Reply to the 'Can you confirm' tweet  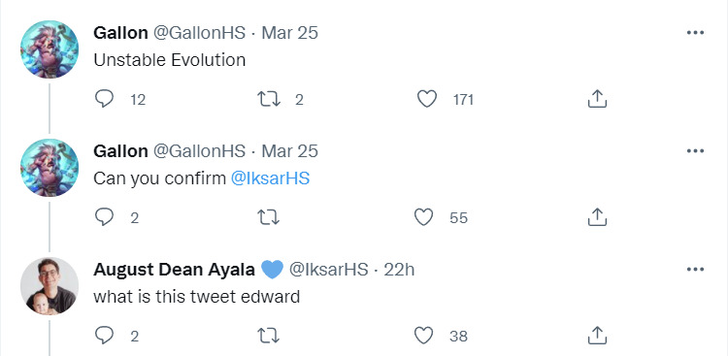click(104, 217)
